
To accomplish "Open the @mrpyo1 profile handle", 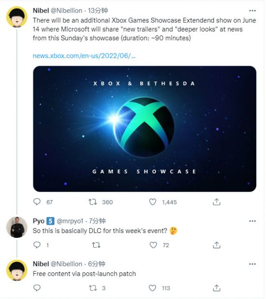I will (x=70, y=221).
